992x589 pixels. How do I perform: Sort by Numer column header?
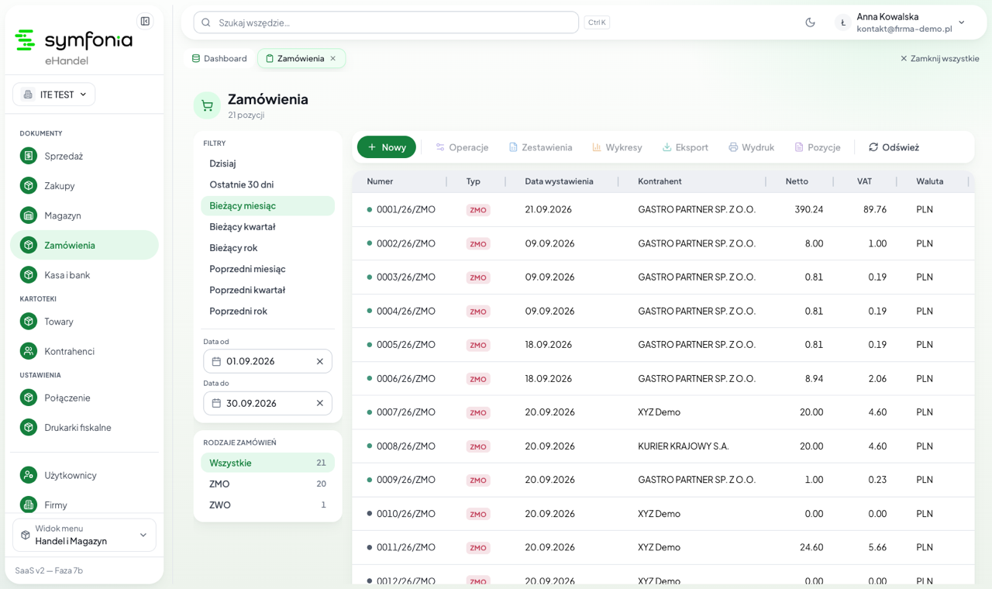point(380,181)
